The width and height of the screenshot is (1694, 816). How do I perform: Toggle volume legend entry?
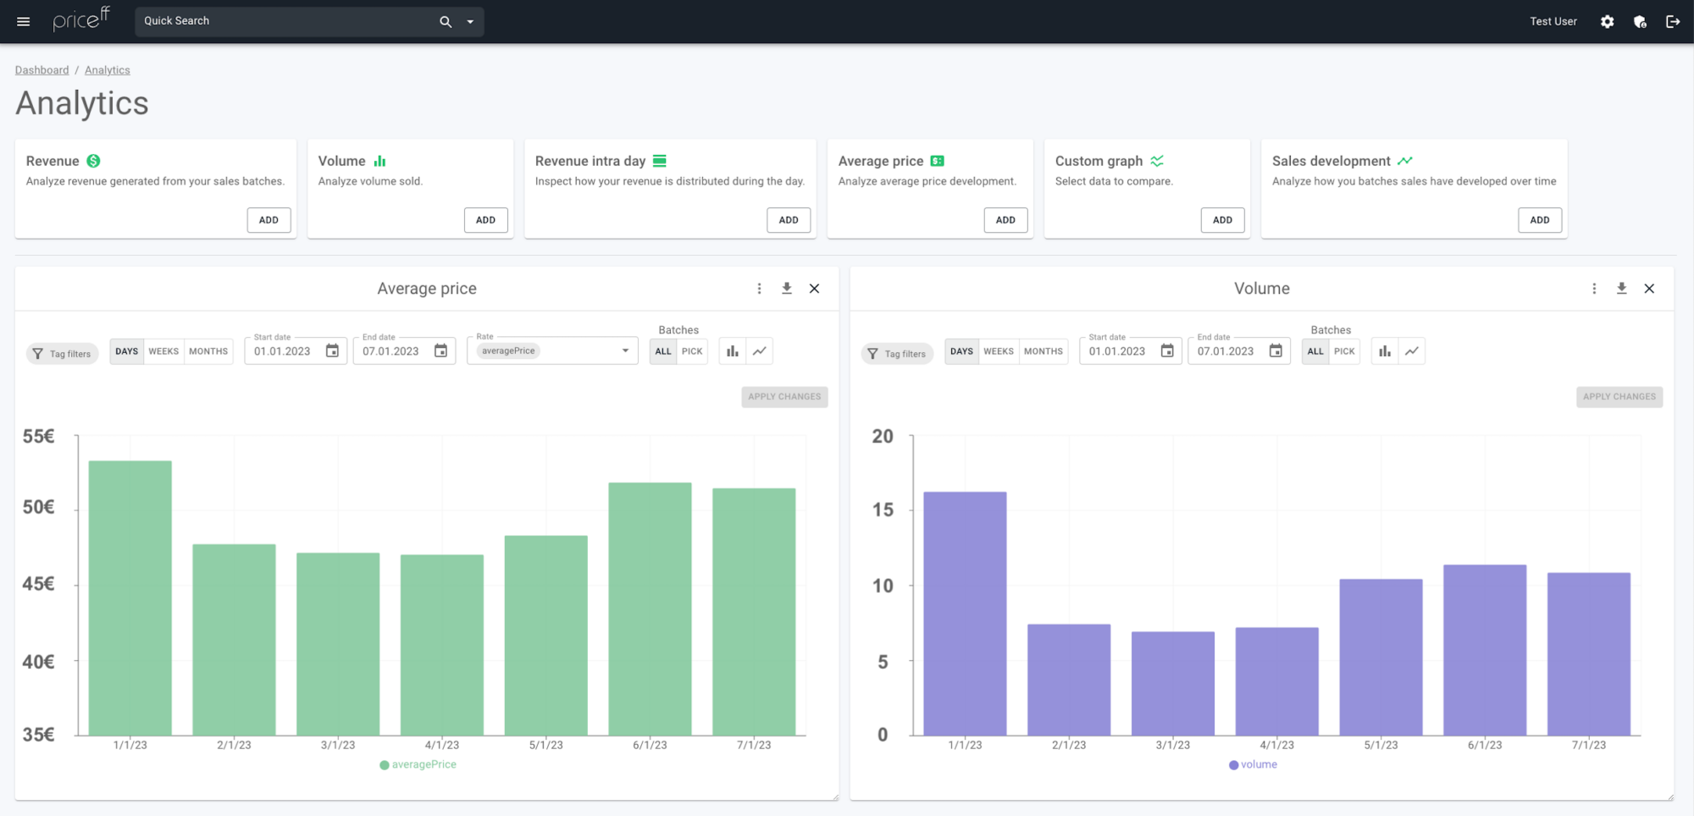(x=1254, y=765)
